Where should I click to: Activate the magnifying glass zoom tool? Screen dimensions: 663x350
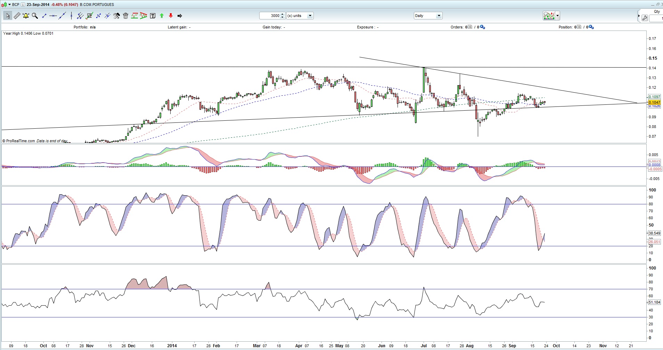[x=35, y=16]
